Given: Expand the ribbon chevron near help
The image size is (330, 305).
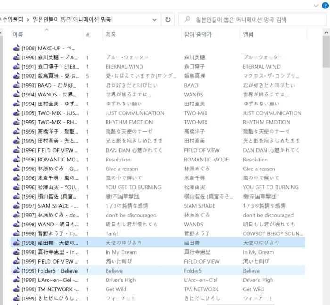Looking at the screenshot, I should coord(316,6).
